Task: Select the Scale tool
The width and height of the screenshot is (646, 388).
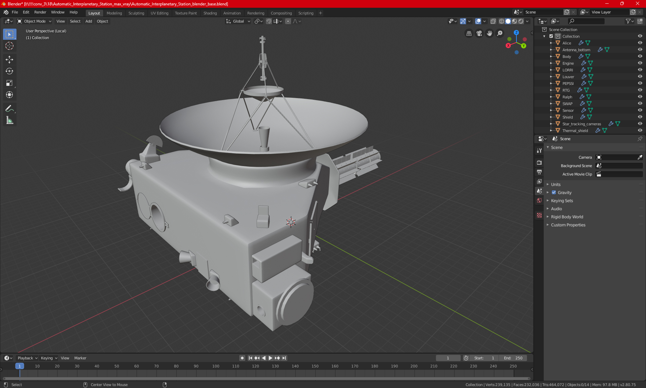Action: point(9,83)
